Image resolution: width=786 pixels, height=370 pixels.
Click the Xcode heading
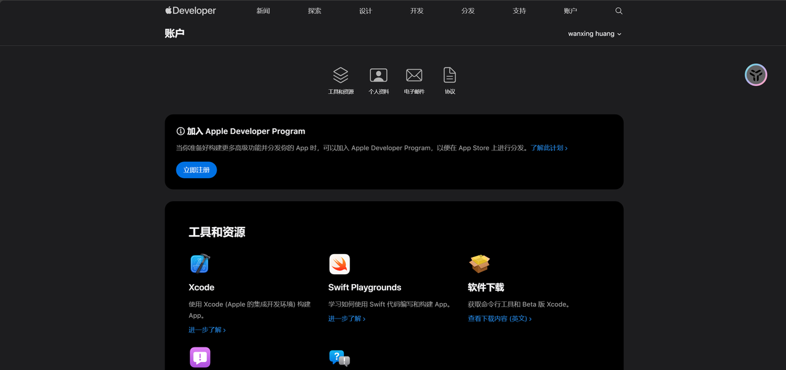(201, 287)
